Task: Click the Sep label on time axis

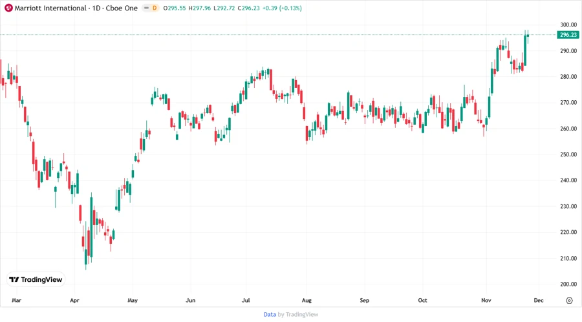Action: click(x=365, y=300)
